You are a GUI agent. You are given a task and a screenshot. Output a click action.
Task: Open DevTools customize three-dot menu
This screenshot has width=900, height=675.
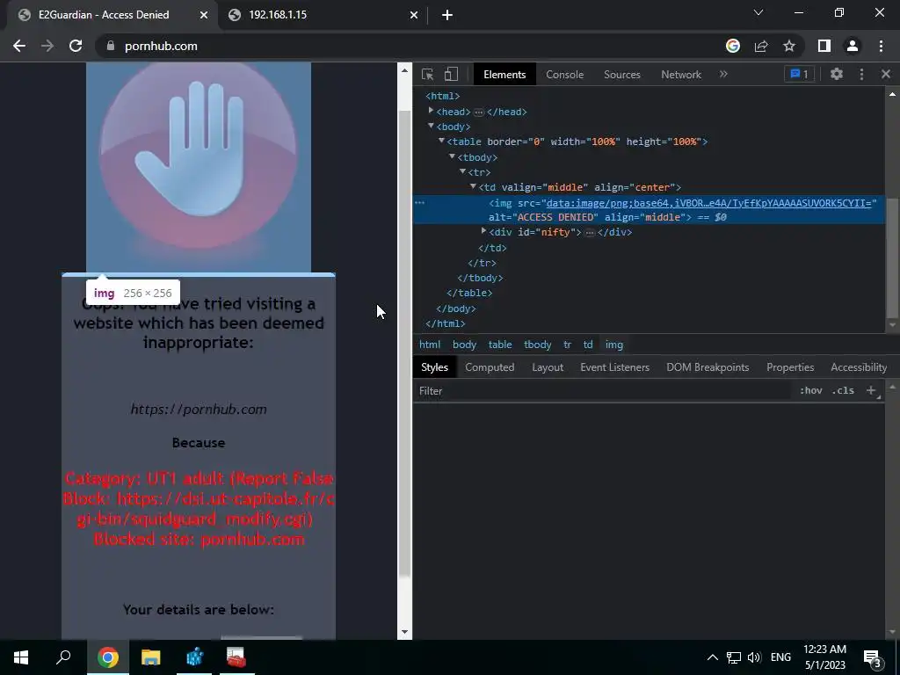(x=861, y=74)
